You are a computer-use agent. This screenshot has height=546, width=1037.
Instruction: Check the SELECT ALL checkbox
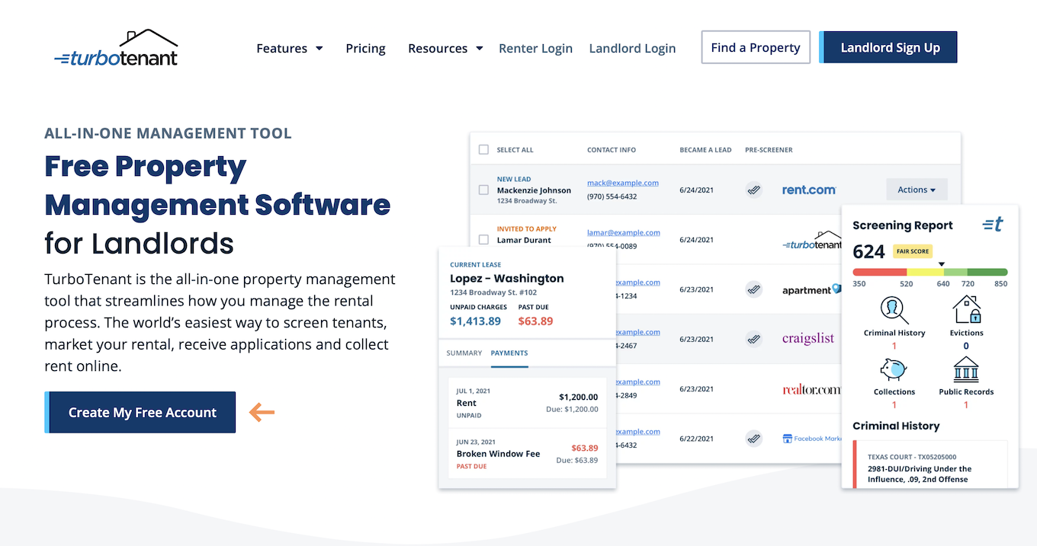[483, 149]
